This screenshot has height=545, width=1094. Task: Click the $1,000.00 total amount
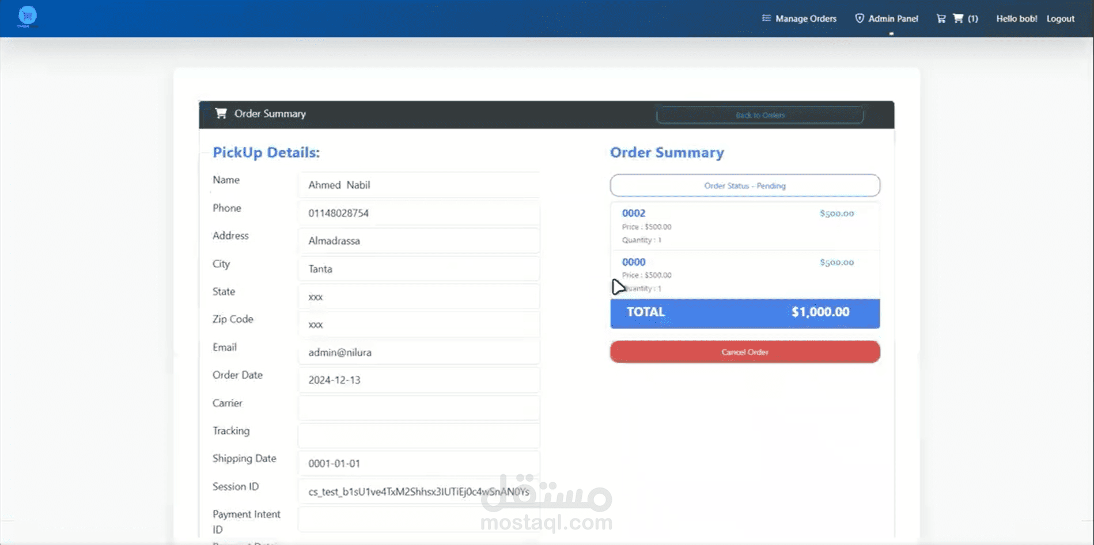pyautogui.click(x=820, y=312)
